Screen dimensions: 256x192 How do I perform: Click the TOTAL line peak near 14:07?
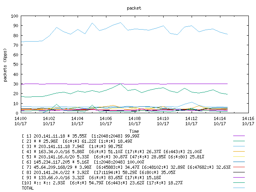pos(120,23)
